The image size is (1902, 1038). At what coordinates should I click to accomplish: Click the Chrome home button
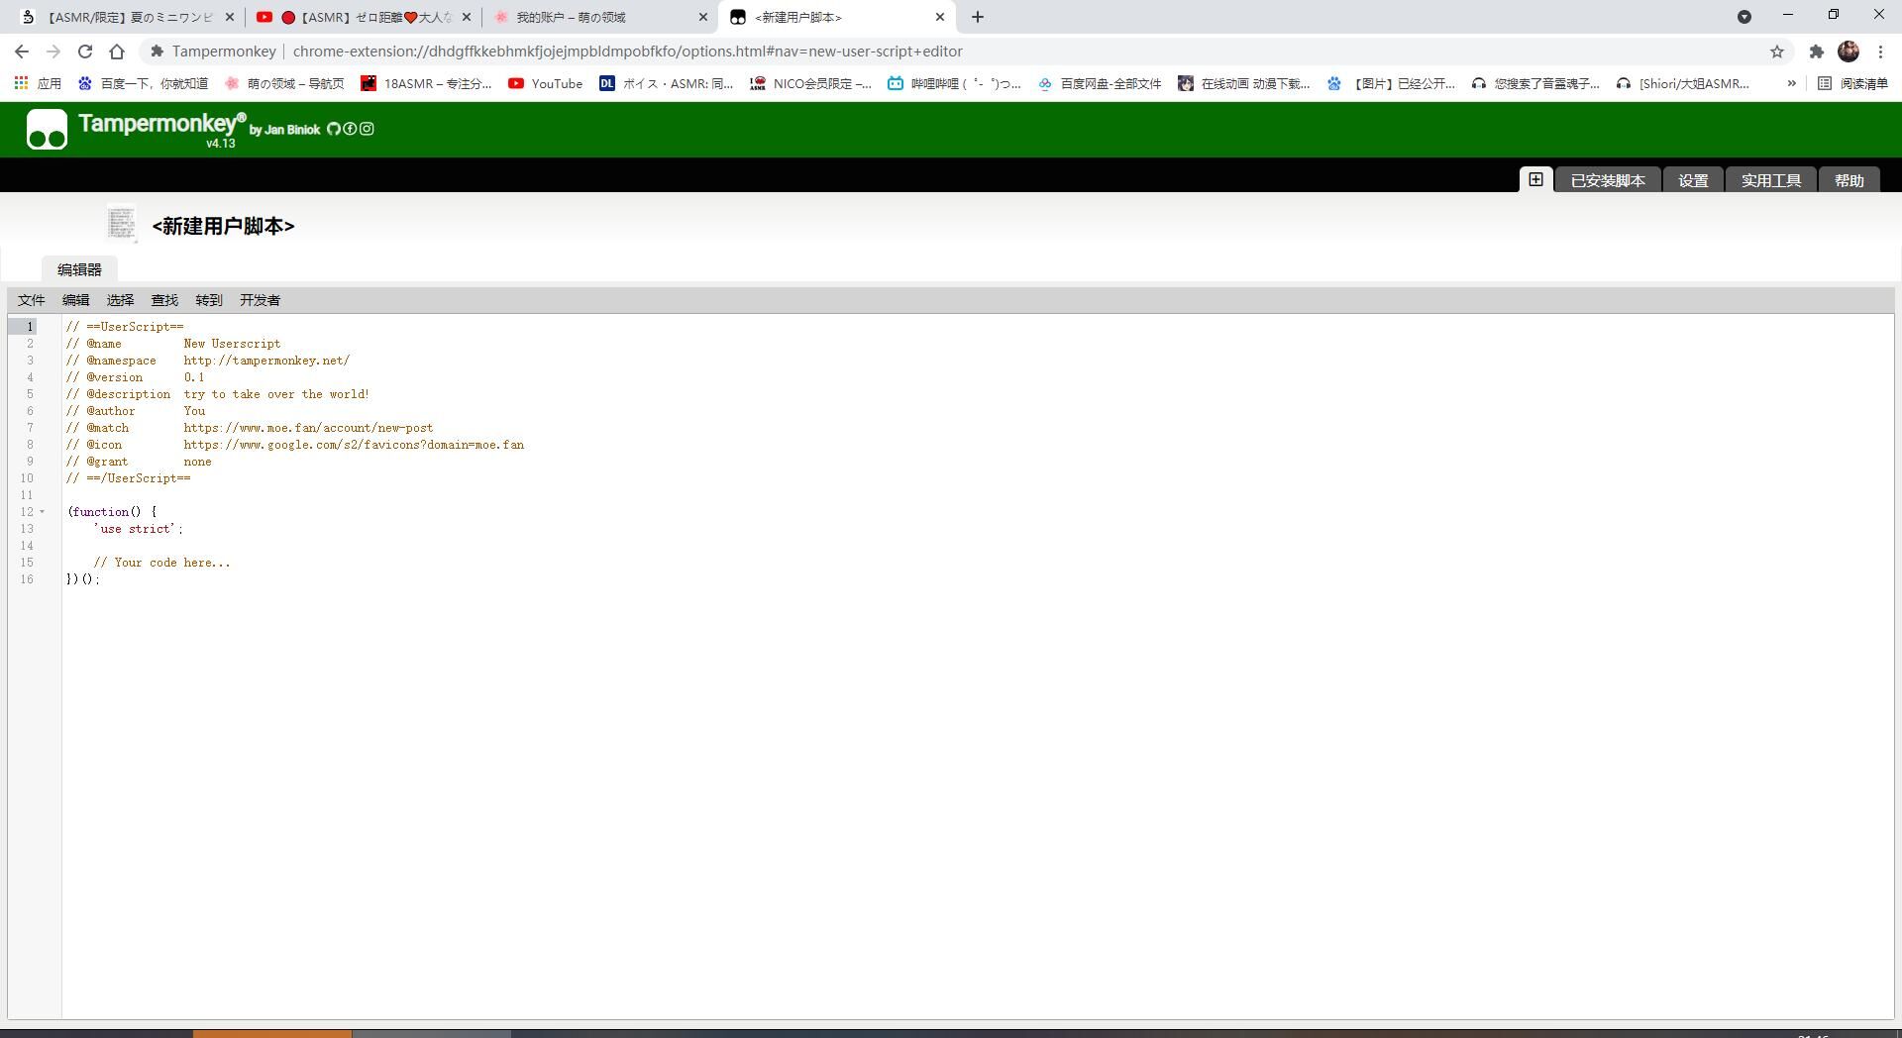(117, 52)
